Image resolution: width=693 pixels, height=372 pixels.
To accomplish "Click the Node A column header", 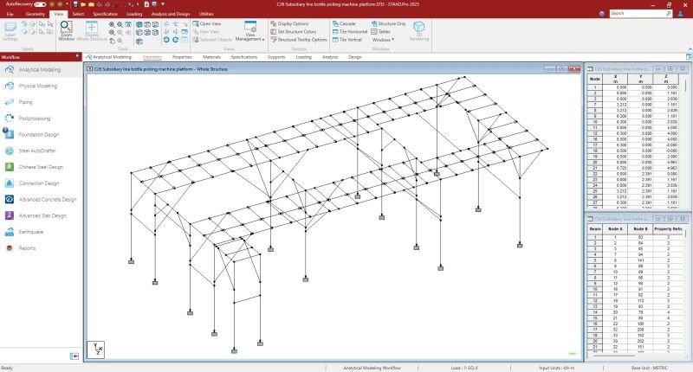I will pos(615,229).
